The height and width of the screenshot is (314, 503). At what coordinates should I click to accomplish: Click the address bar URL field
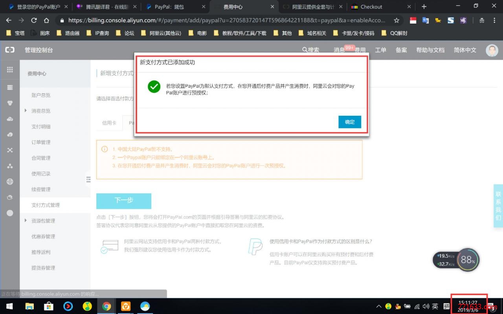pos(227,20)
